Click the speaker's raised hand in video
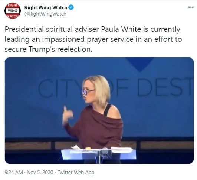The height and width of the screenshot is (180, 197). click(68, 115)
